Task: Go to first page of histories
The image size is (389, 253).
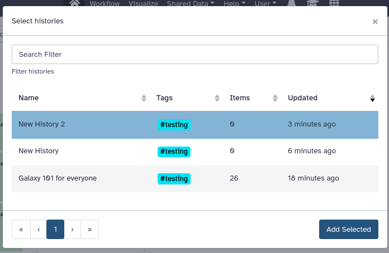Action: click(x=21, y=229)
